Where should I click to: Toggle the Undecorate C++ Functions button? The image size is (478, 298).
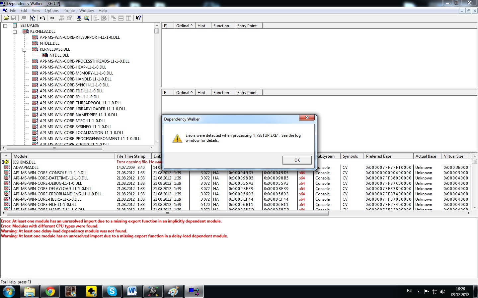pos(52,18)
